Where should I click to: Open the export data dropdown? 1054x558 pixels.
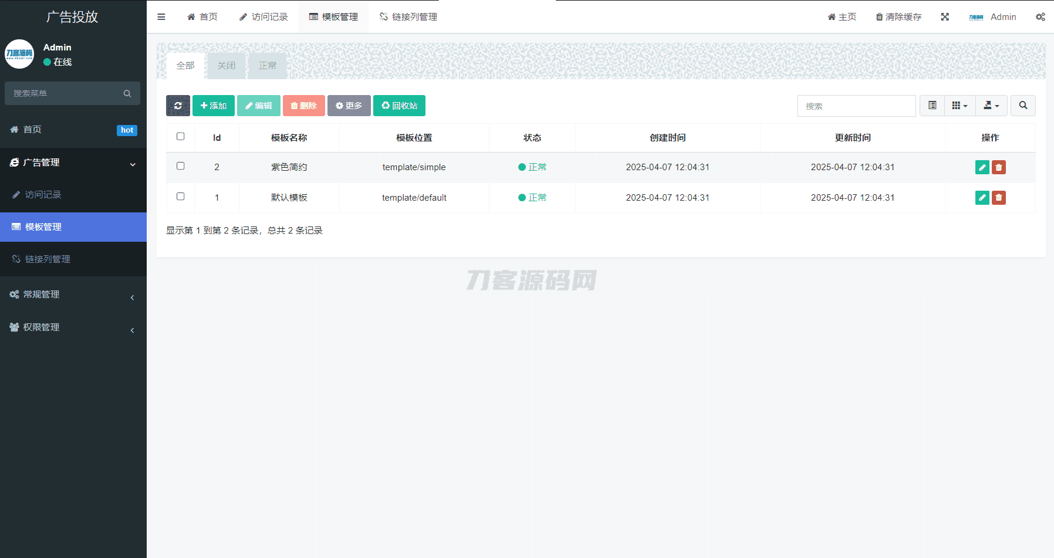tap(991, 106)
